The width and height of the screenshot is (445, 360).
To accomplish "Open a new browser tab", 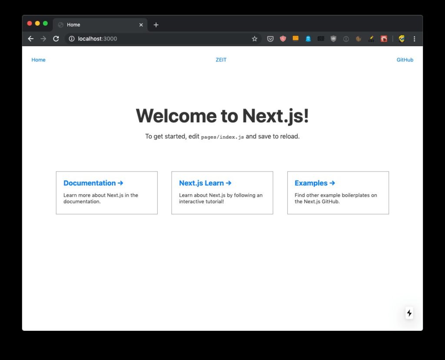I will pyautogui.click(x=156, y=25).
